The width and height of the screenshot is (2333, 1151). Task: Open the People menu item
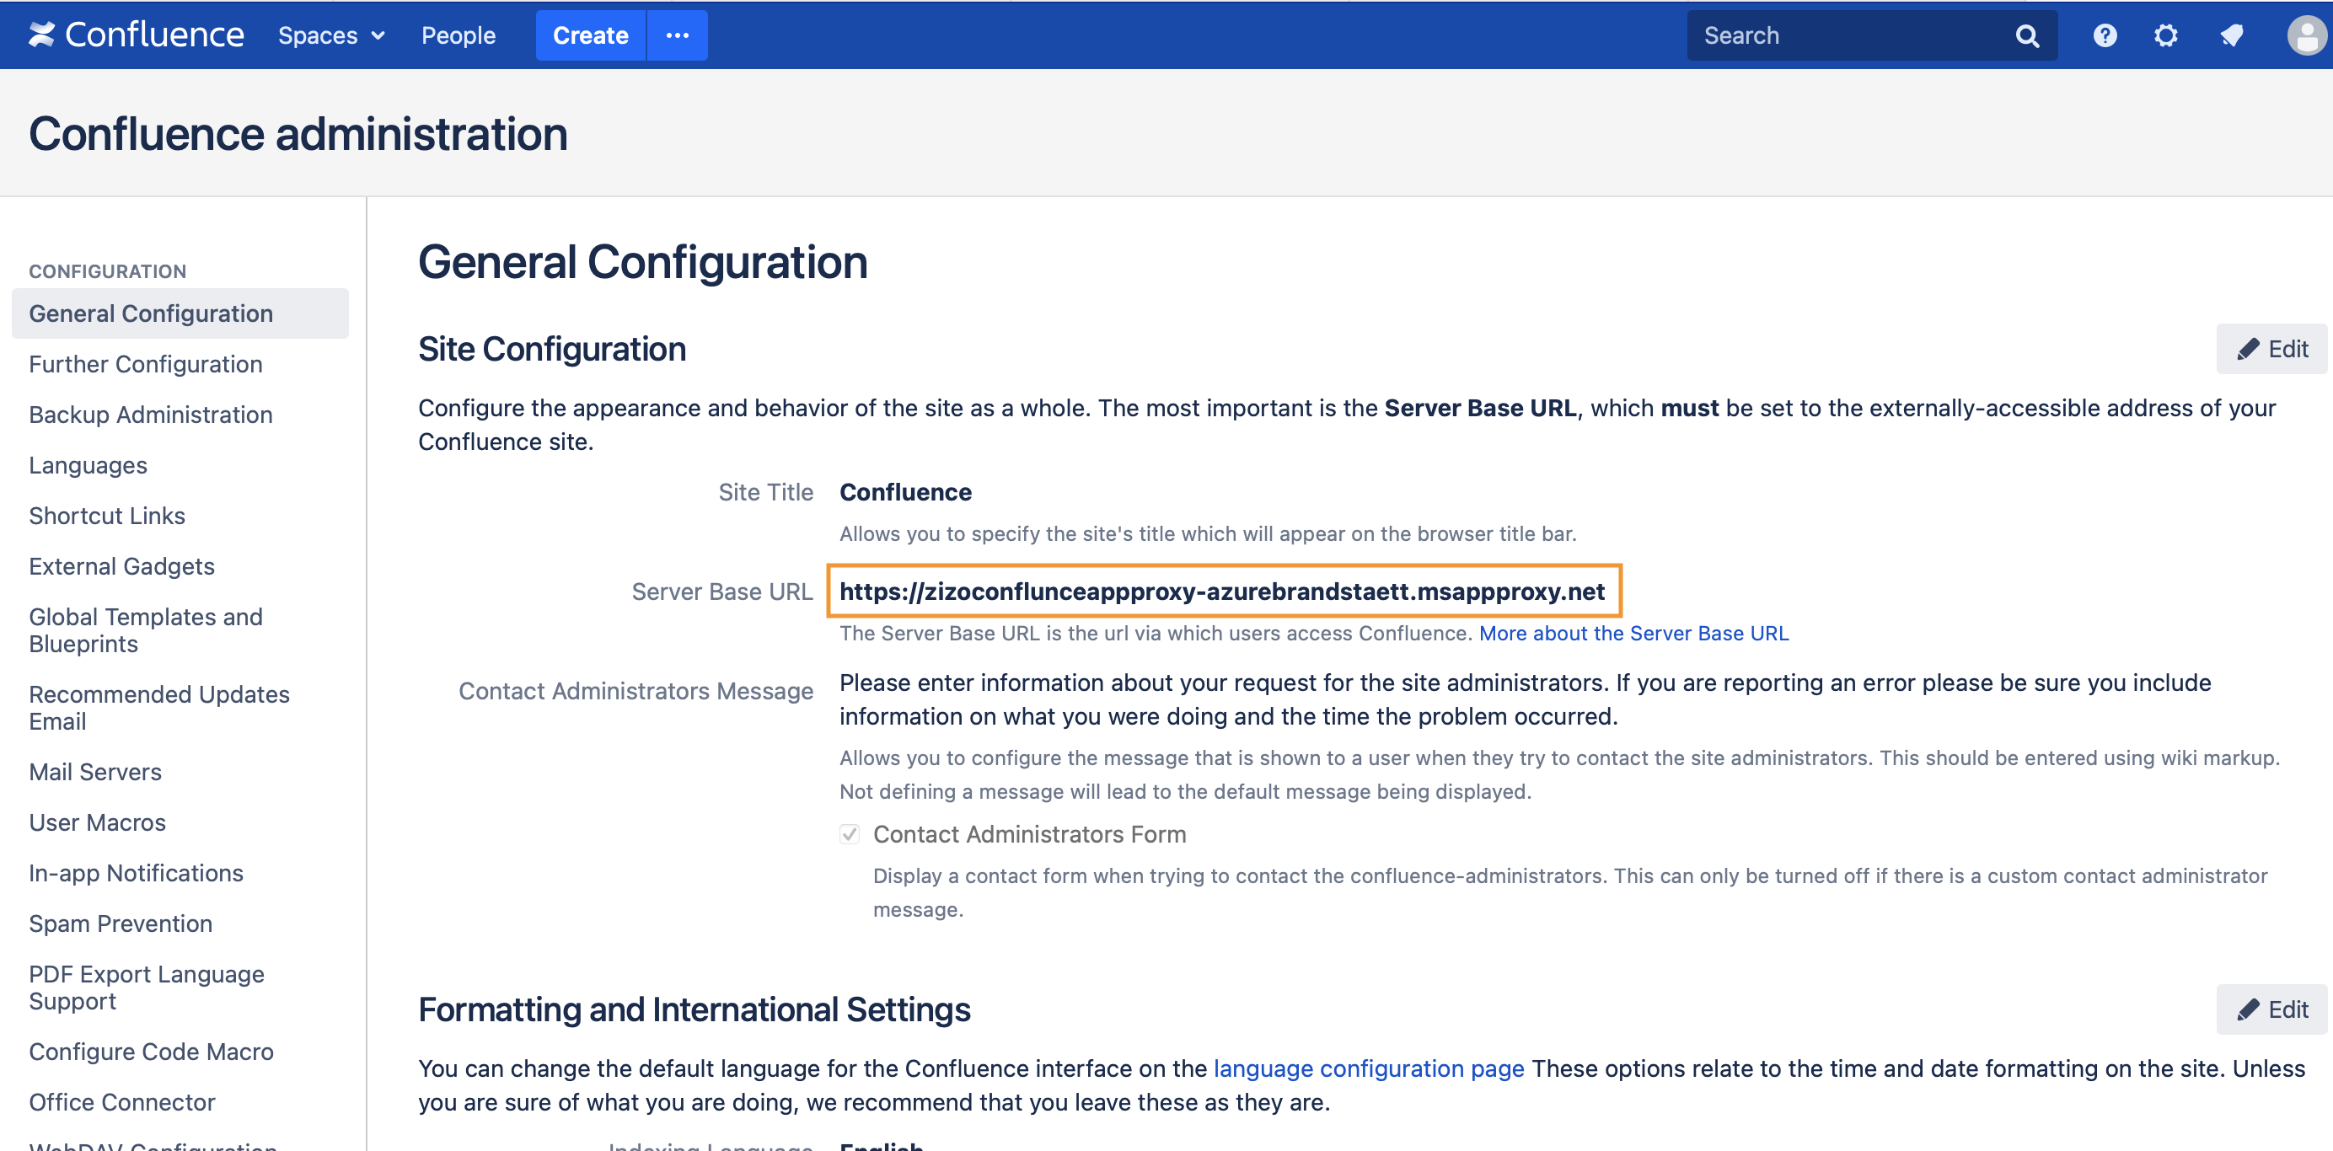(459, 35)
